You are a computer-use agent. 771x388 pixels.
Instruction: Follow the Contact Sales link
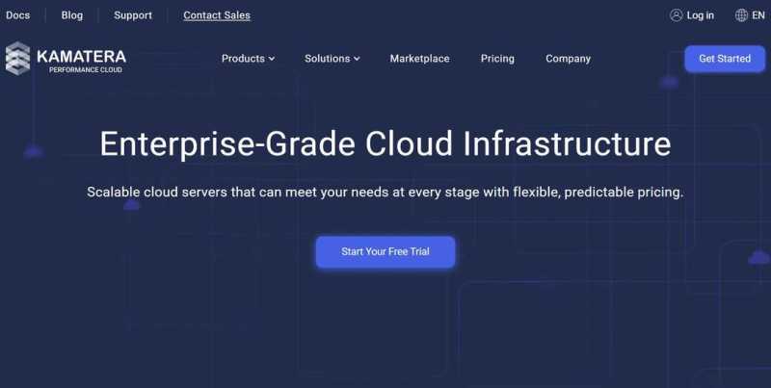click(x=217, y=15)
